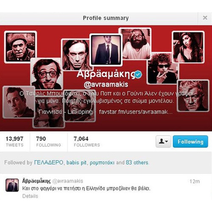Open the user actions person dropdown
Screen dimensions: 212x212
163,142
